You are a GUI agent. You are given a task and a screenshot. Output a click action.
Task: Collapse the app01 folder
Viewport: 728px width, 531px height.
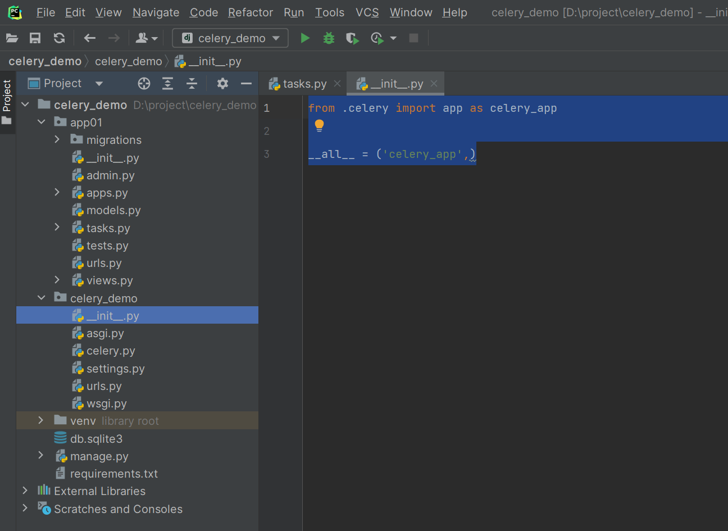(x=42, y=122)
